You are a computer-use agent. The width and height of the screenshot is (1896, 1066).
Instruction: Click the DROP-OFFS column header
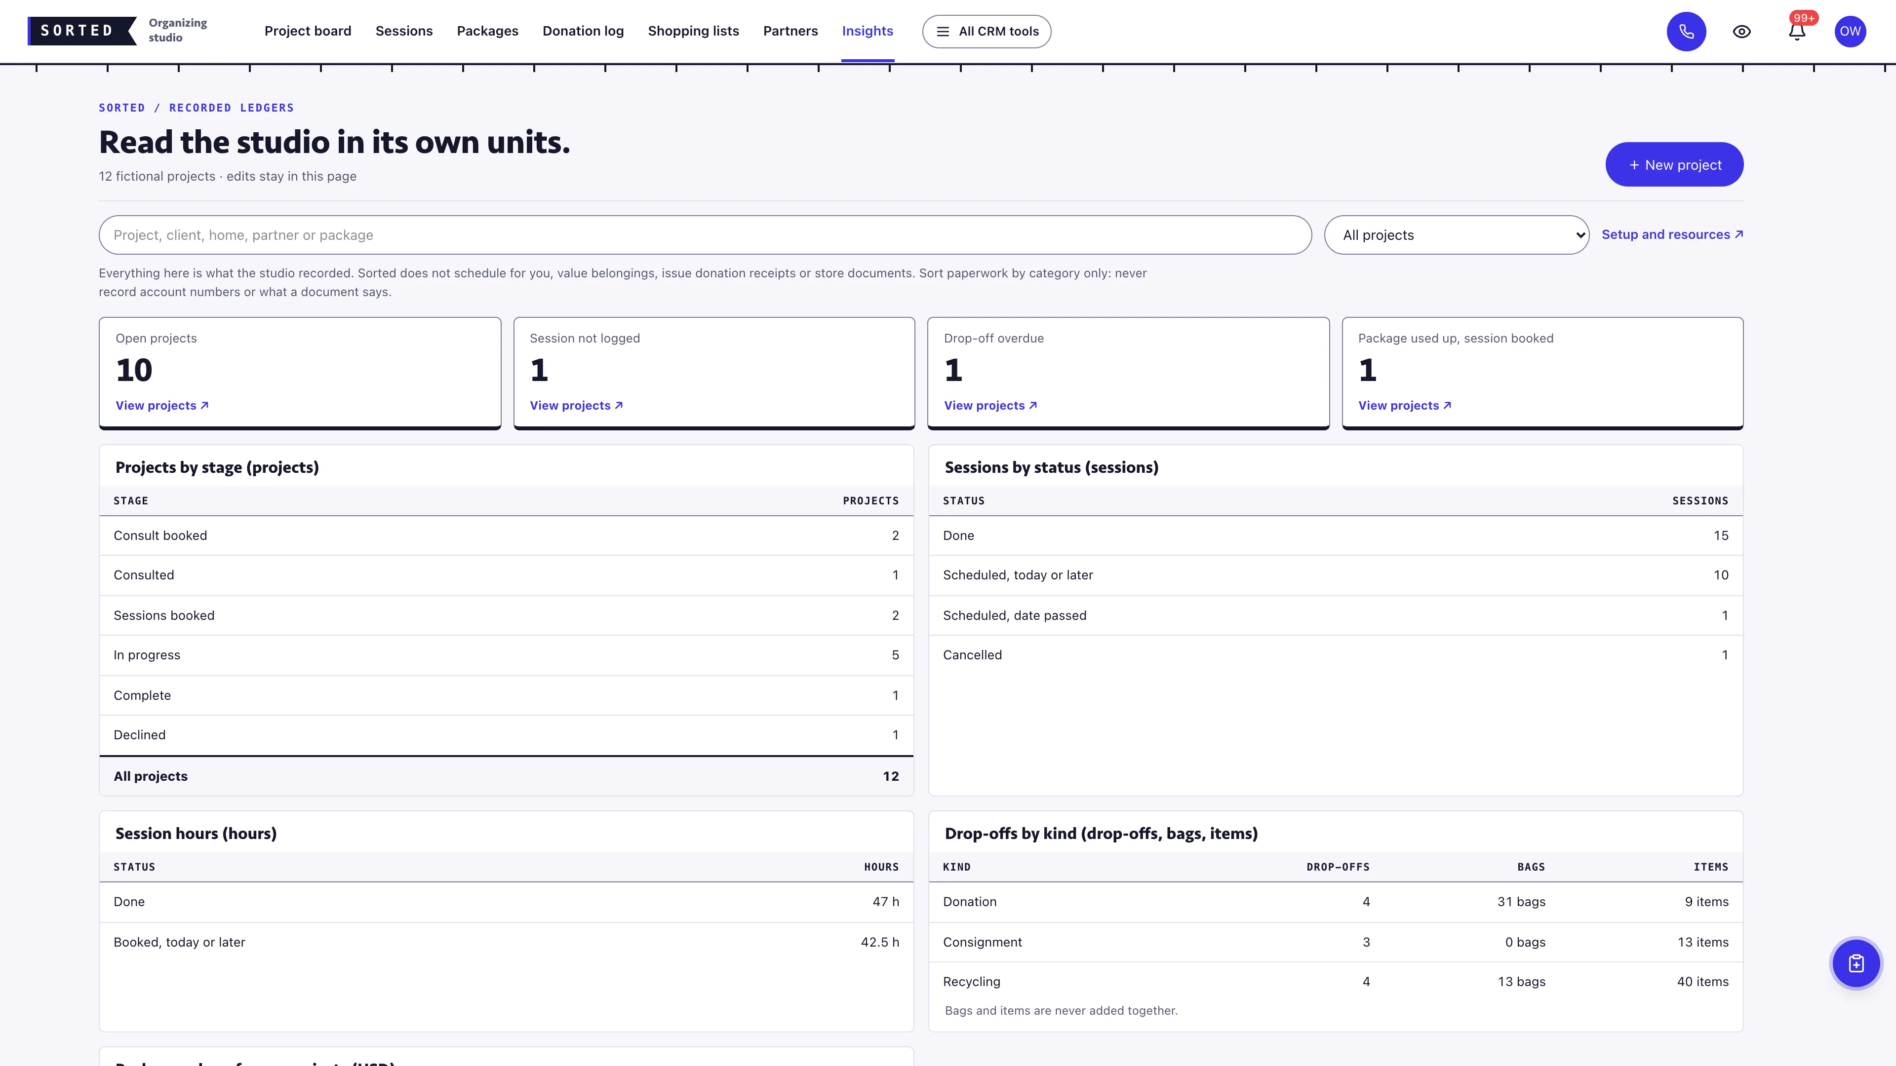pyautogui.click(x=1338, y=868)
